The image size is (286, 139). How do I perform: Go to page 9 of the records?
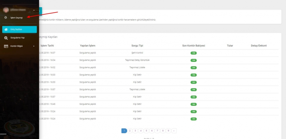point(169,131)
